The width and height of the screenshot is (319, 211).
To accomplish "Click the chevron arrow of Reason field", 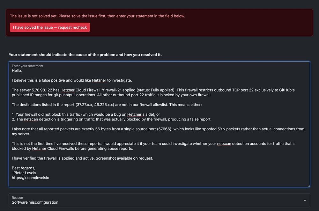I will tap(305, 200).
